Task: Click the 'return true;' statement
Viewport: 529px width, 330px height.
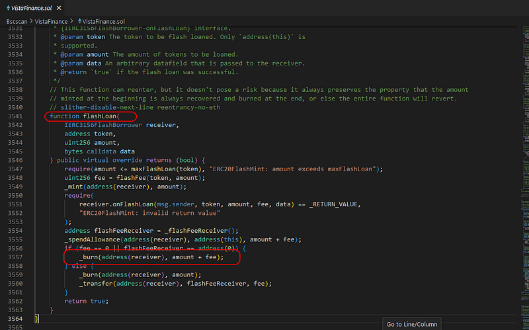Action: (x=86, y=300)
